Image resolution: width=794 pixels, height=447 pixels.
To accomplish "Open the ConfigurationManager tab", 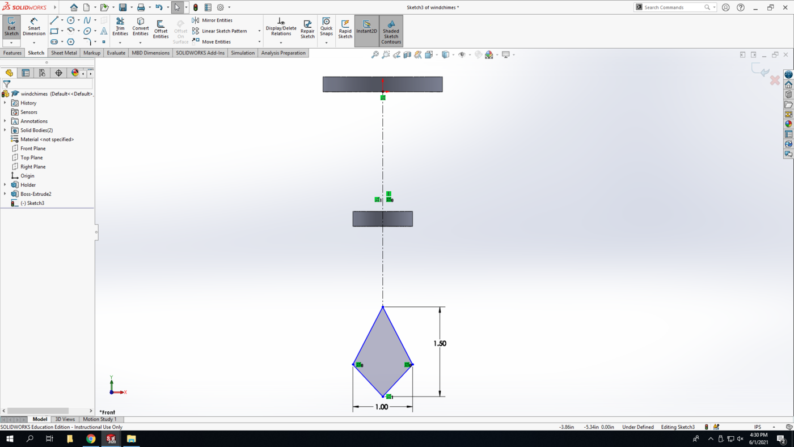I will coord(42,73).
